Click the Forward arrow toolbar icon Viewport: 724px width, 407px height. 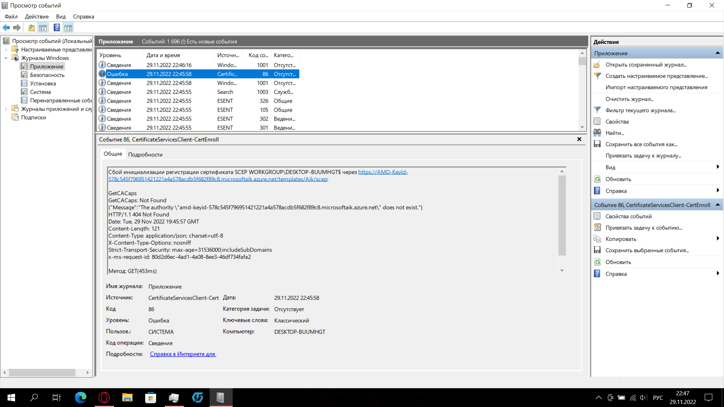coord(17,28)
